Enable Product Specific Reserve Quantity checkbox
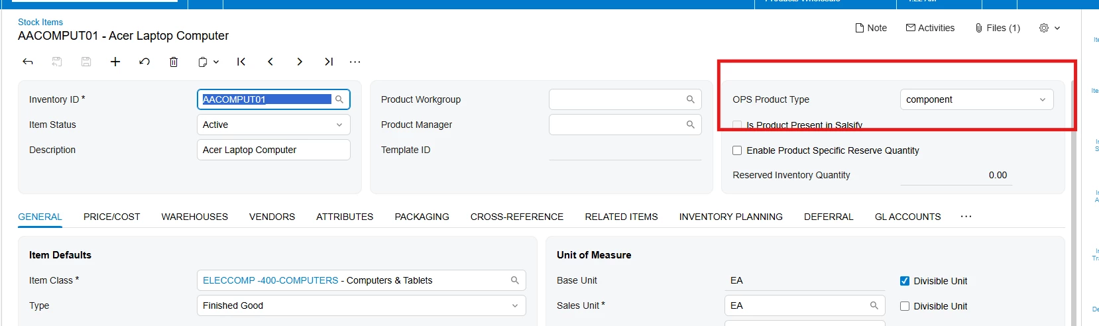1099x326 pixels. pos(737,150)
